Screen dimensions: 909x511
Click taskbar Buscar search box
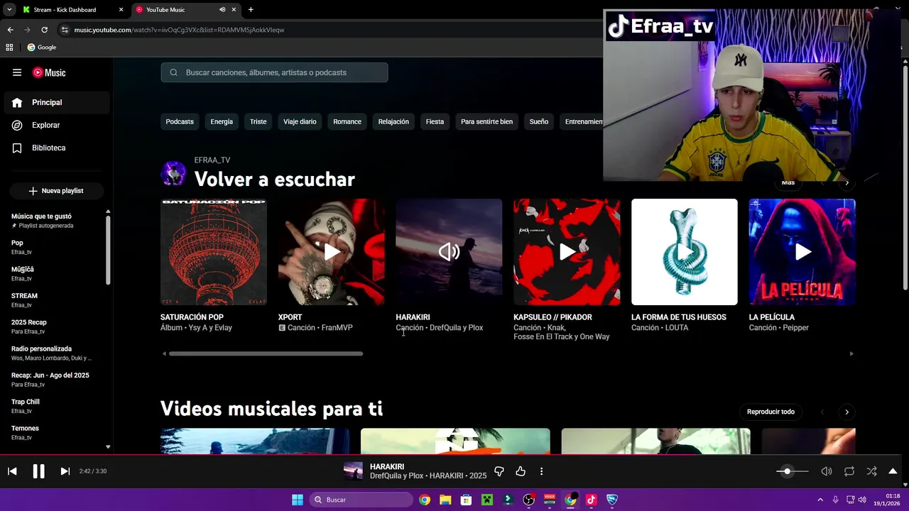(x=361, y=500)
